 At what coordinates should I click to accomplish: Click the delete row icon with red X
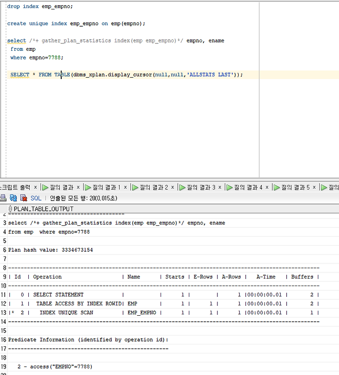tap(24, 198)
